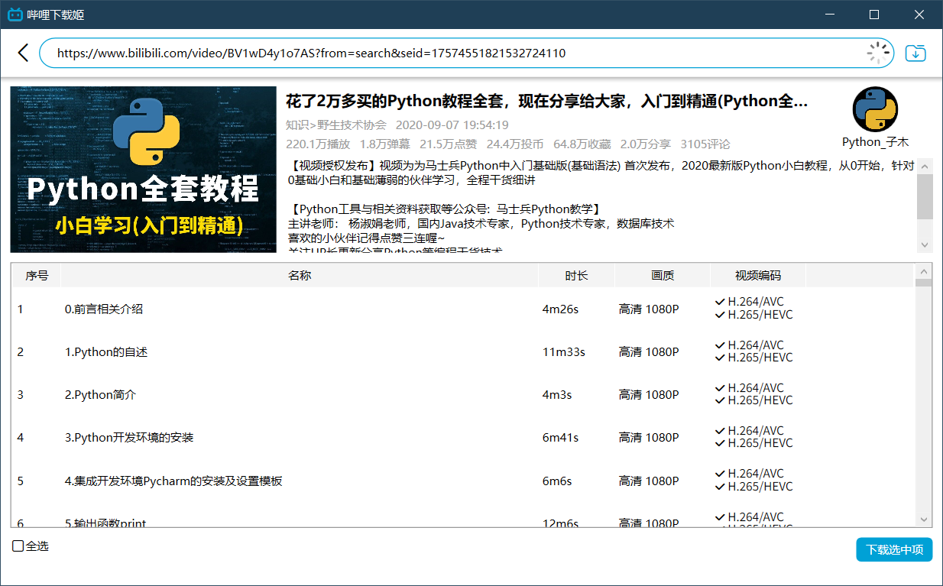Select row 2.Python简介

pos(463,395)
